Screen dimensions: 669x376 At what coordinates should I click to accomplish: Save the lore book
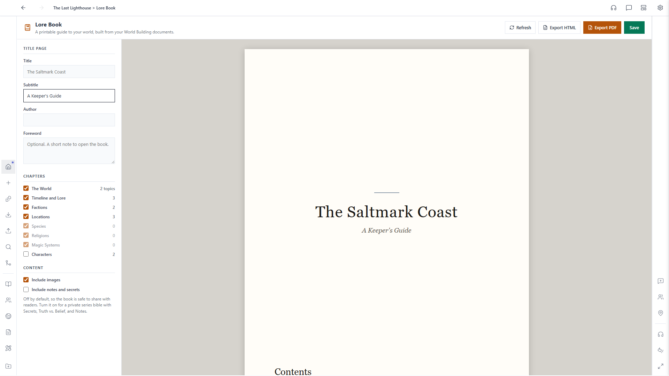634,28
